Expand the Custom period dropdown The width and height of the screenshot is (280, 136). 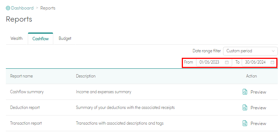tap(250, 51)
